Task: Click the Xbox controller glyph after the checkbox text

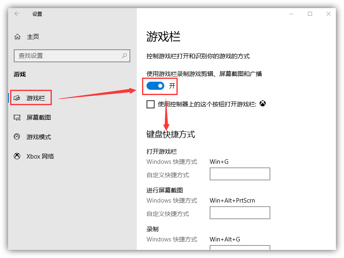Action: pyautogui.click(x=263, y=104)
